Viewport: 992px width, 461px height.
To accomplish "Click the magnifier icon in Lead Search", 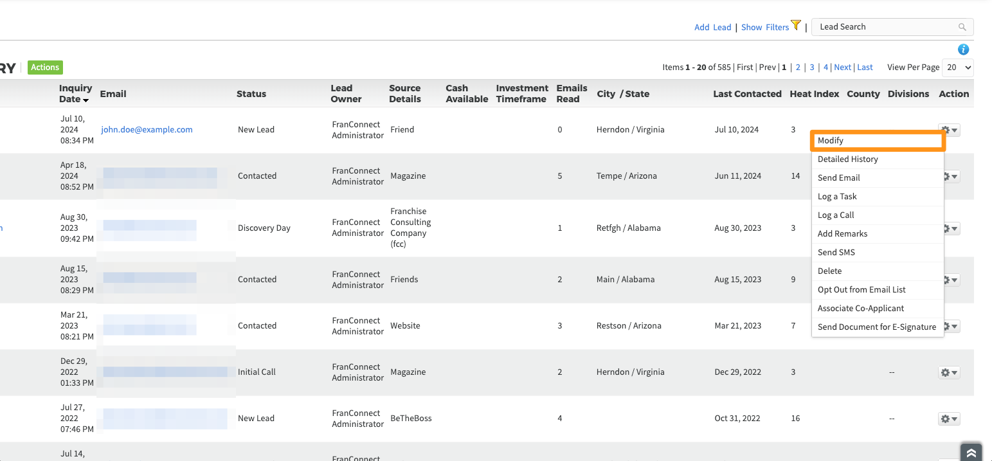I will point(962,27).
